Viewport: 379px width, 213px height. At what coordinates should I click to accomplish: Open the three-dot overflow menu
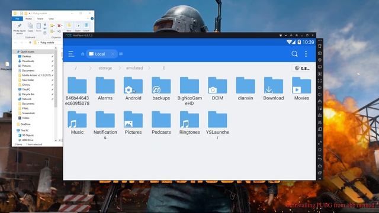coord(306,54)
